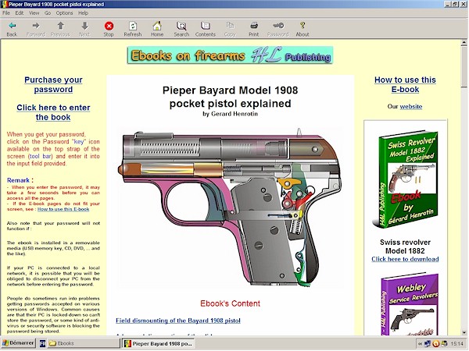Screen dimensions: 469x351
Task: Click the 'Swiss revolver Model 1882' caption
Action: 405,246
